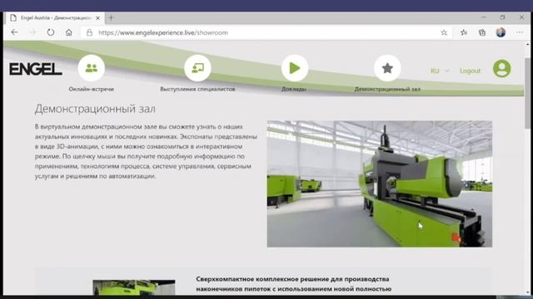Open the Доклады play icon
533x299 pixels.
click(x=295, y=68)
